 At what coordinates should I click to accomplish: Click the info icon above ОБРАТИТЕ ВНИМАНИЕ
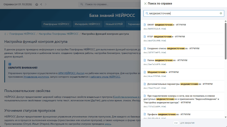10,64
